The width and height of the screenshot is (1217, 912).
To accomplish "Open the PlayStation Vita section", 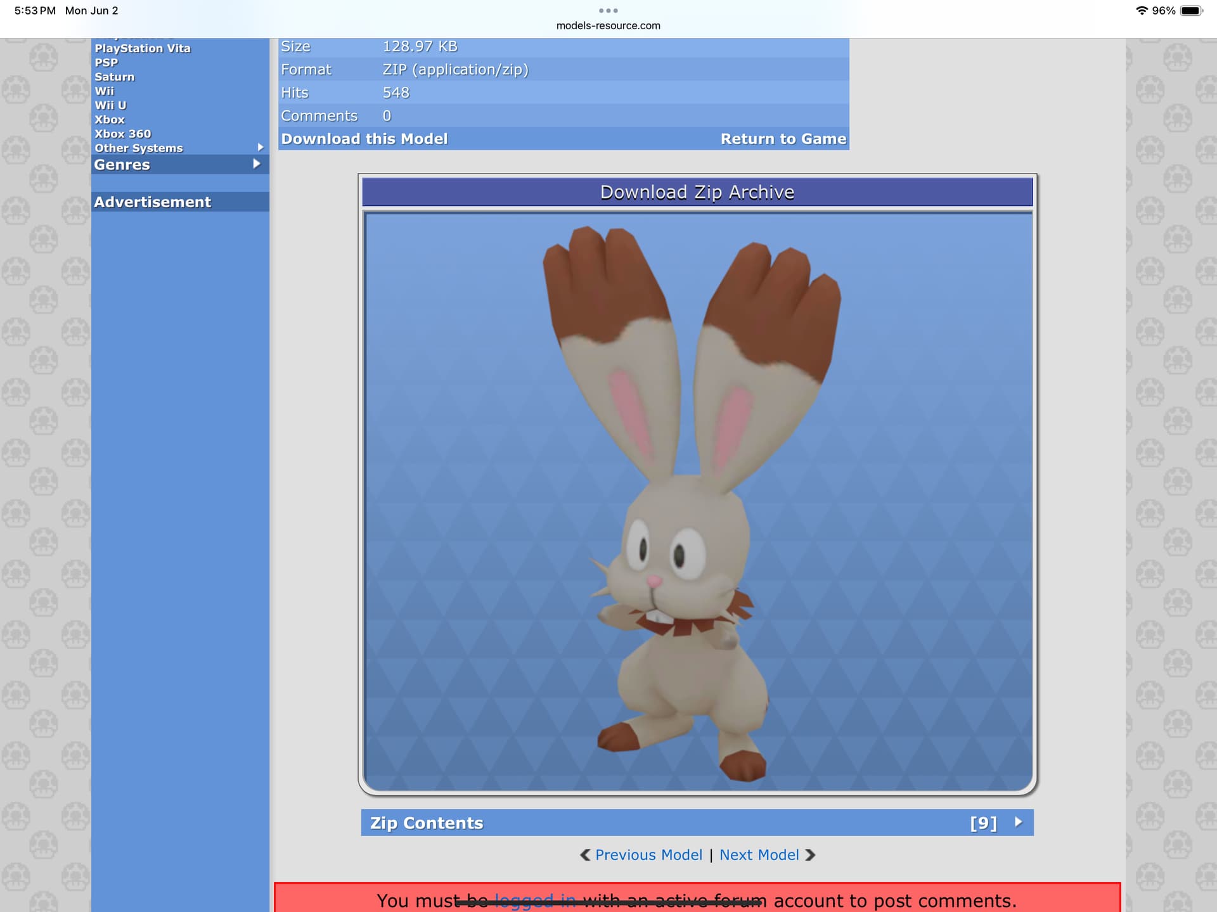I will click(143, 48).
